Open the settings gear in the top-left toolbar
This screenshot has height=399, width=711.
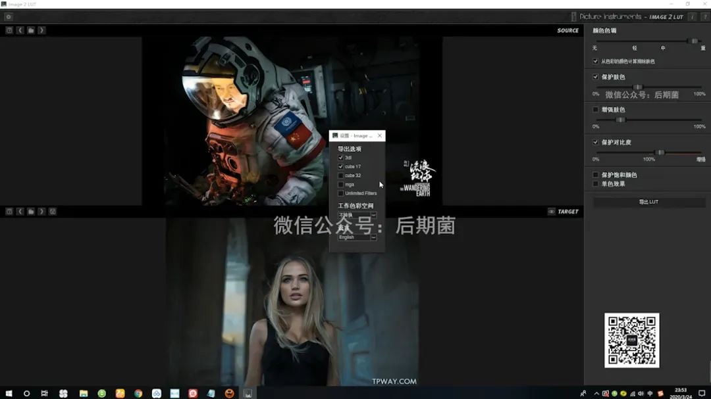click(x=8, y=16)
